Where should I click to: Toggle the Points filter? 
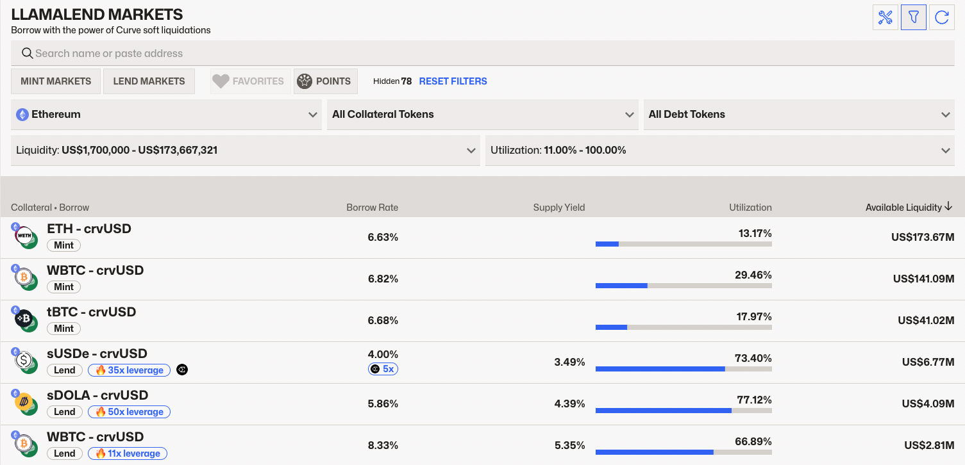point(326,81)
